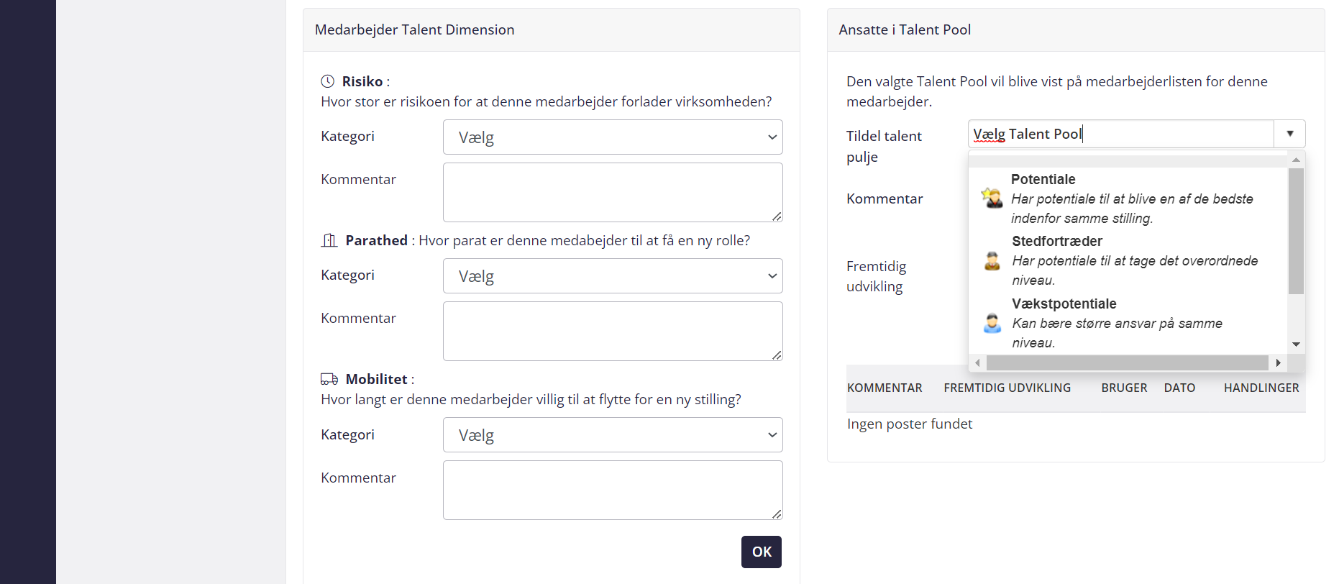Select the Stedfortræder talent pool option
This screenshot has width=1339, height=584.
pos(1128,260)
